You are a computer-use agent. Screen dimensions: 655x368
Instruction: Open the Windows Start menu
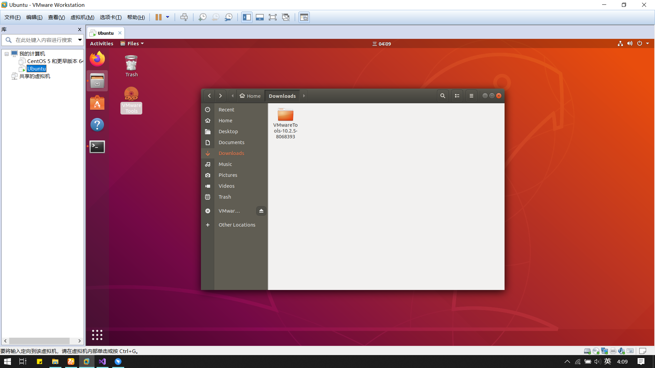click(x=8, y=362)
